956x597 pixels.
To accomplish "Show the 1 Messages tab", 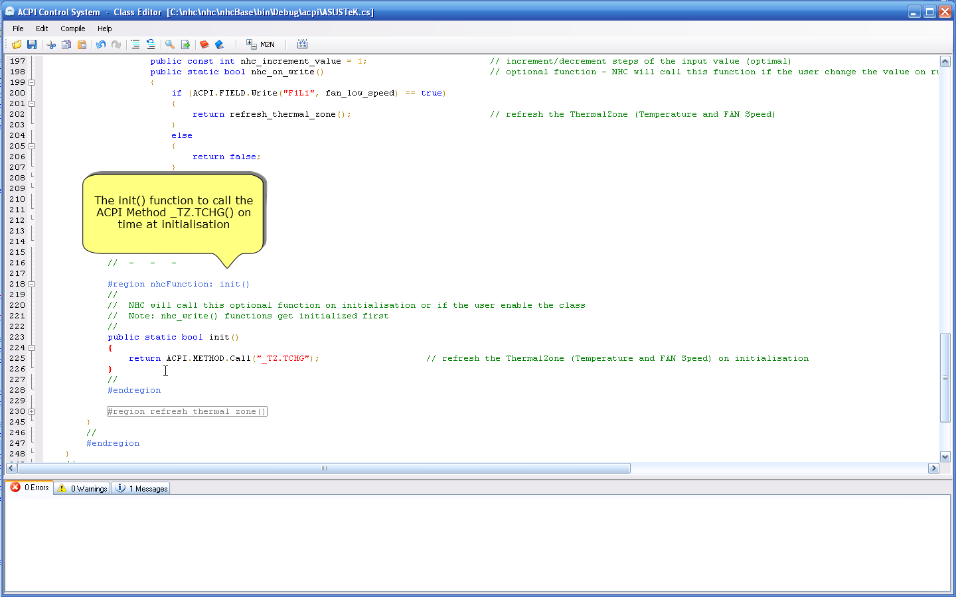I will click(141, 488).
